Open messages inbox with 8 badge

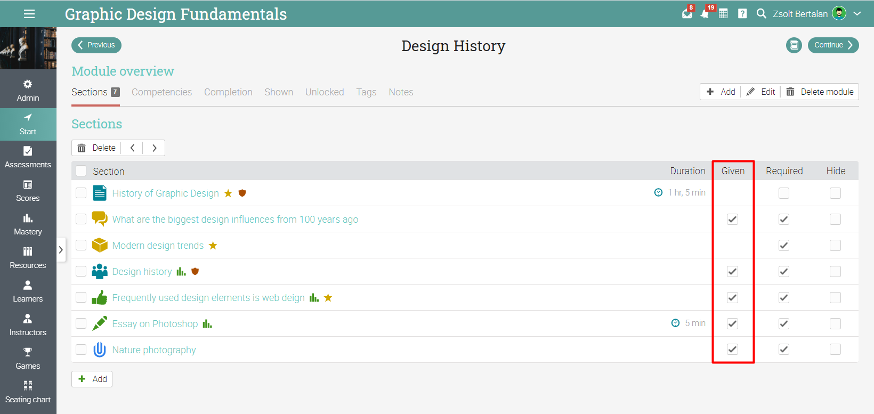pyautogui.click(x=687, y=13)
